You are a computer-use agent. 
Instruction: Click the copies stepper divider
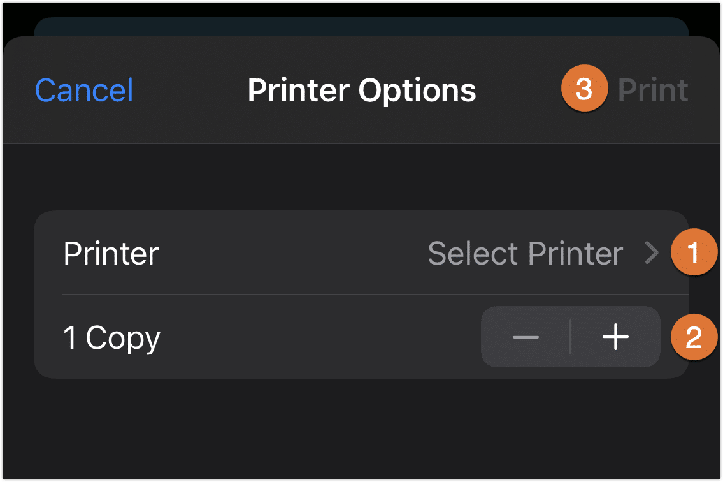(570, 337)
